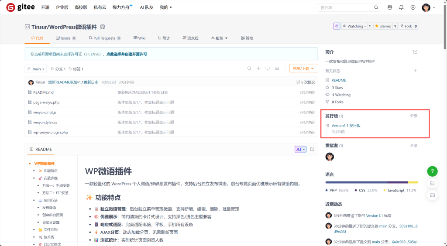
Task: Expand the 我的 menu
Action: tap(165, 7)
